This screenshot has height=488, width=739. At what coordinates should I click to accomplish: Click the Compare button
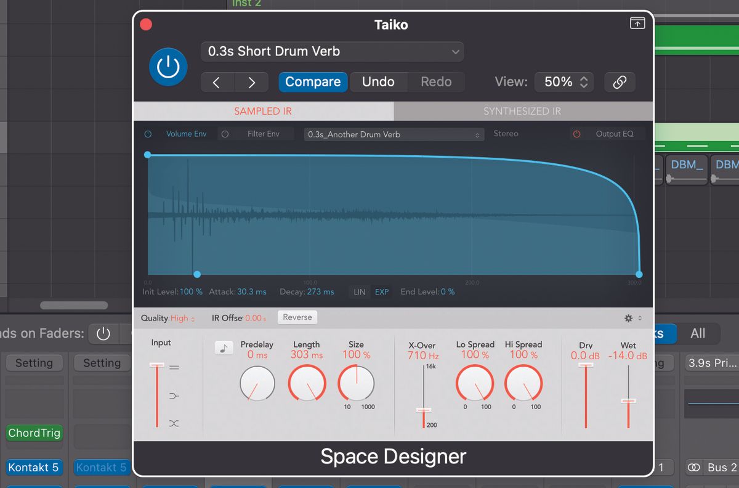pyautogui.click(x=313, y=81)
